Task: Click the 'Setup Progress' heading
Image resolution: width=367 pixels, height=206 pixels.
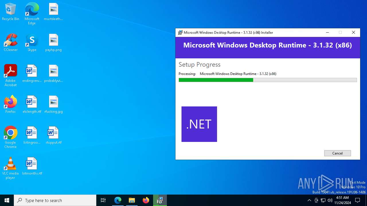Action: (x=200, y=65)
